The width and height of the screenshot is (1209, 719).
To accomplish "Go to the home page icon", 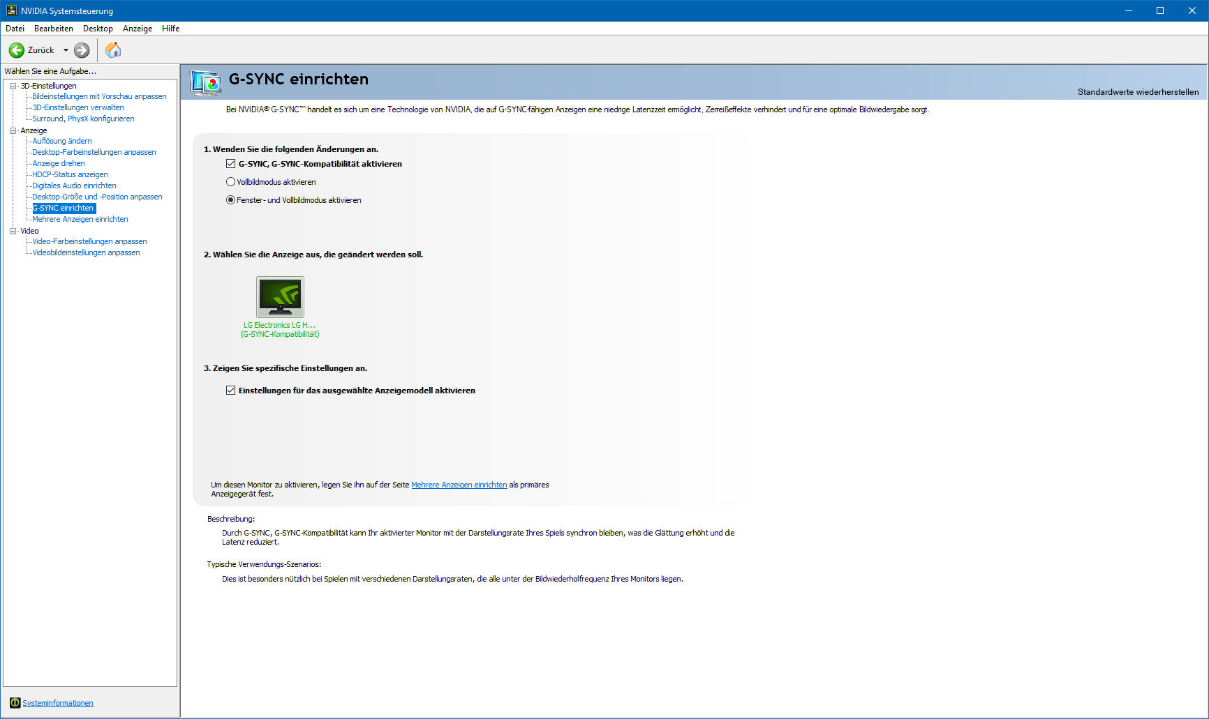I will (113, 50).
